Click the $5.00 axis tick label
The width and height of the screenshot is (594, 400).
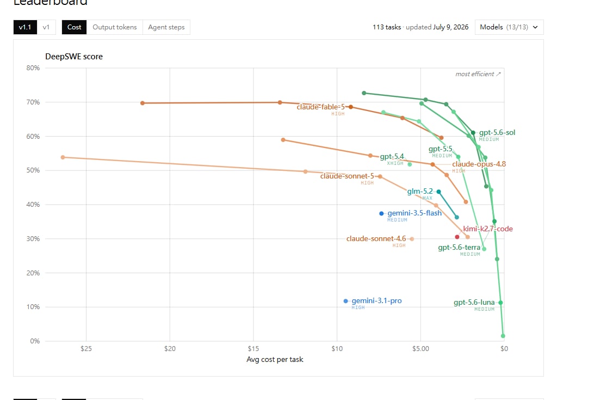click(420, 348)
